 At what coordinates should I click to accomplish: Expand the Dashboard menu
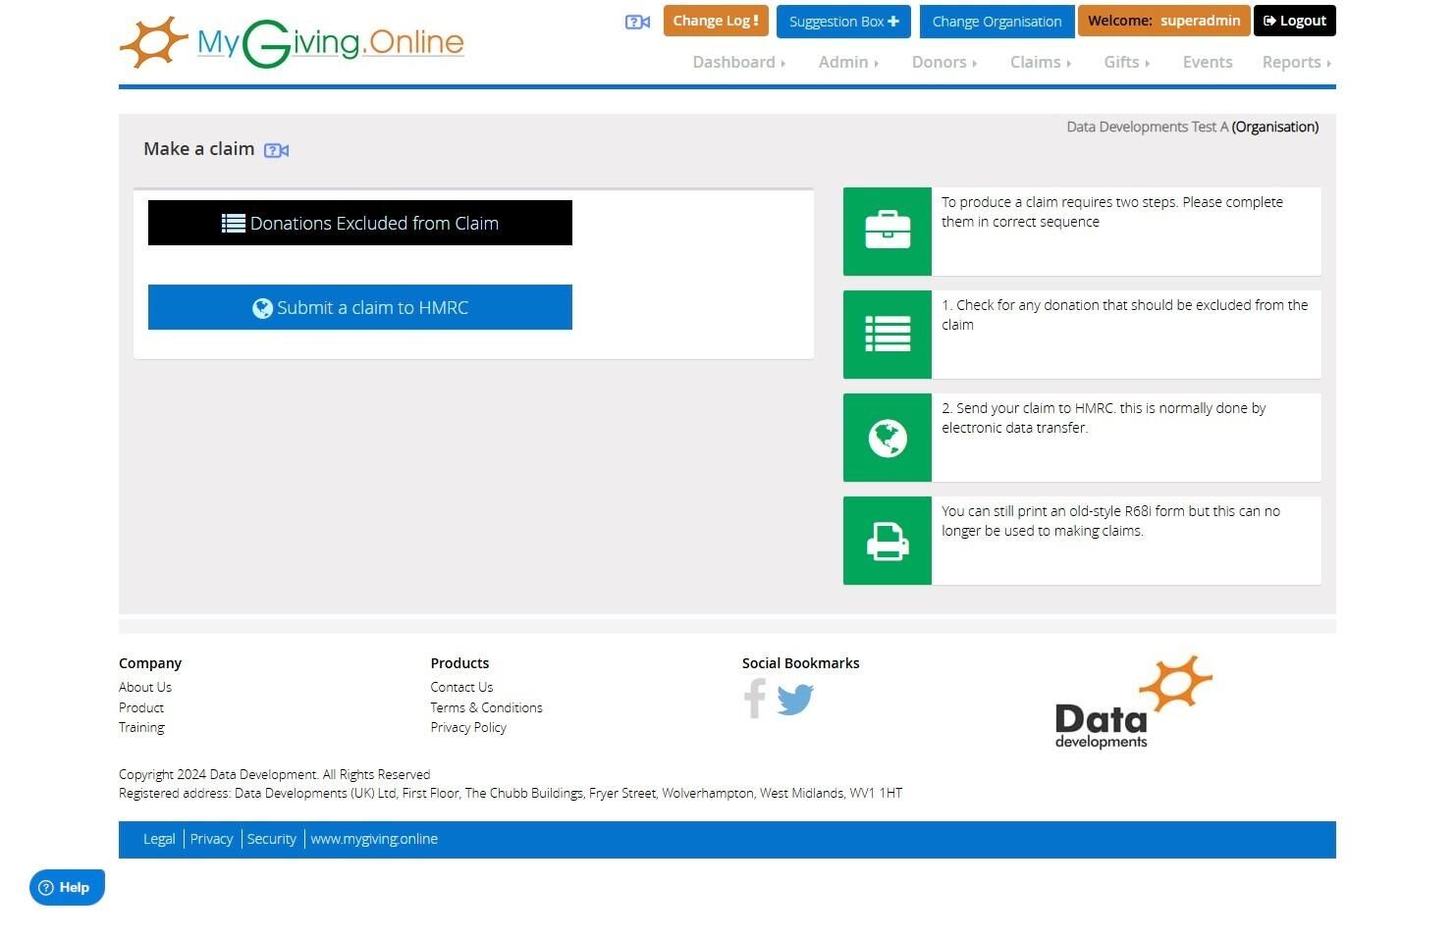[738, 62]
